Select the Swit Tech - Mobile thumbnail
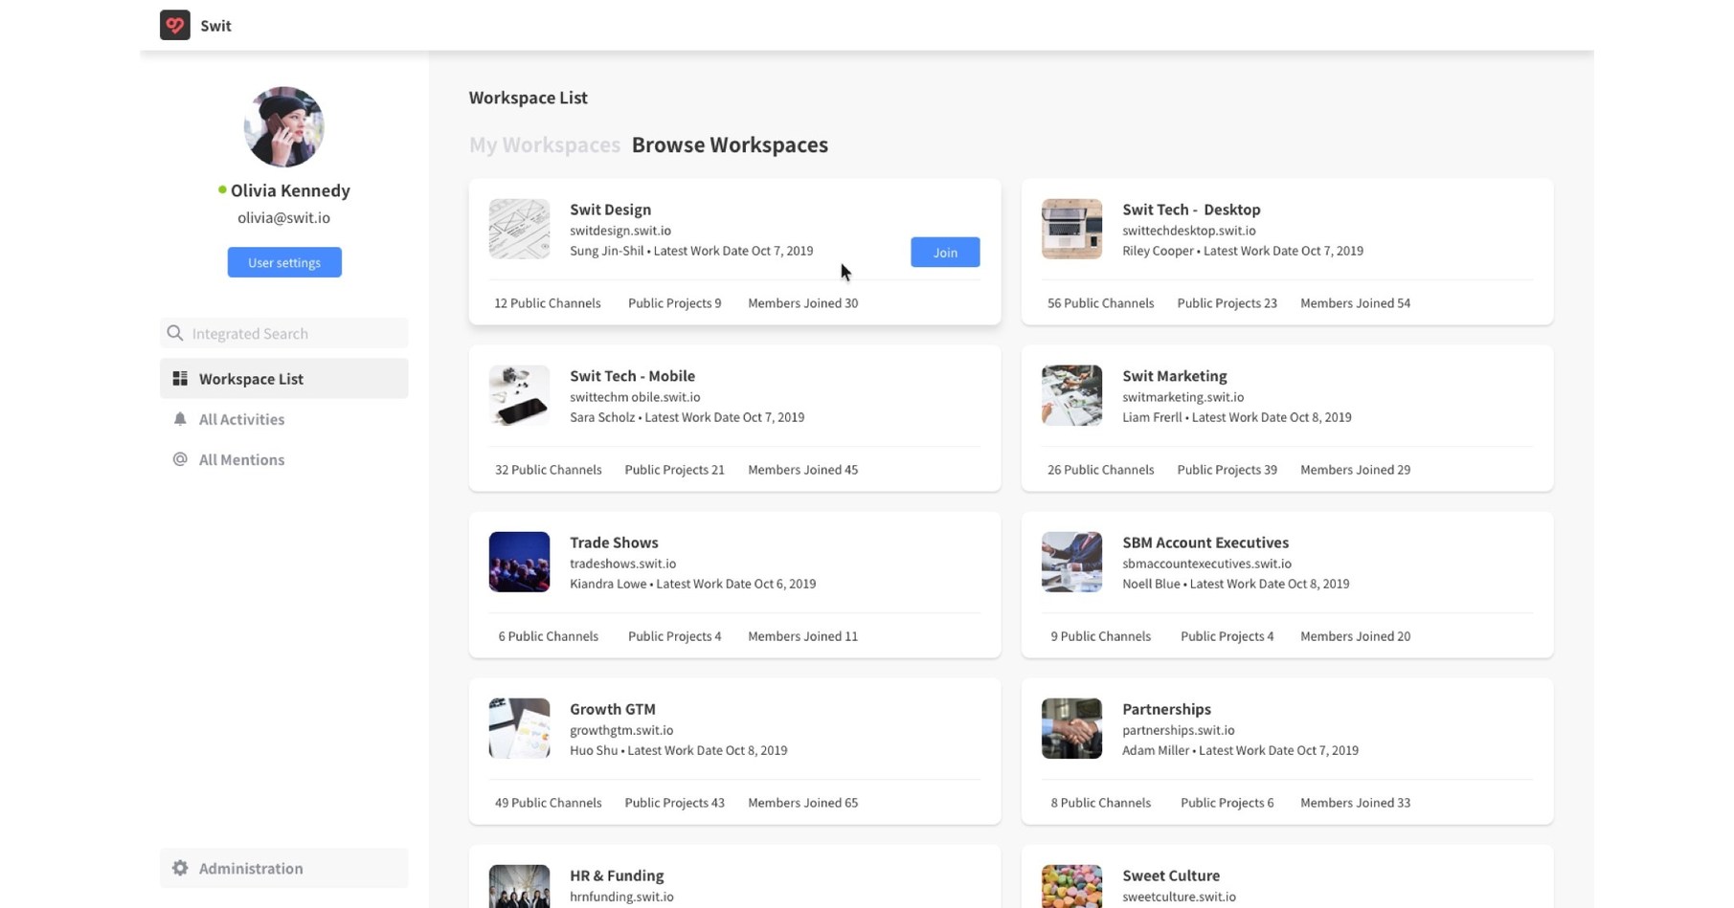Viewport: 1734px width, 908px height. click(519, 395)
